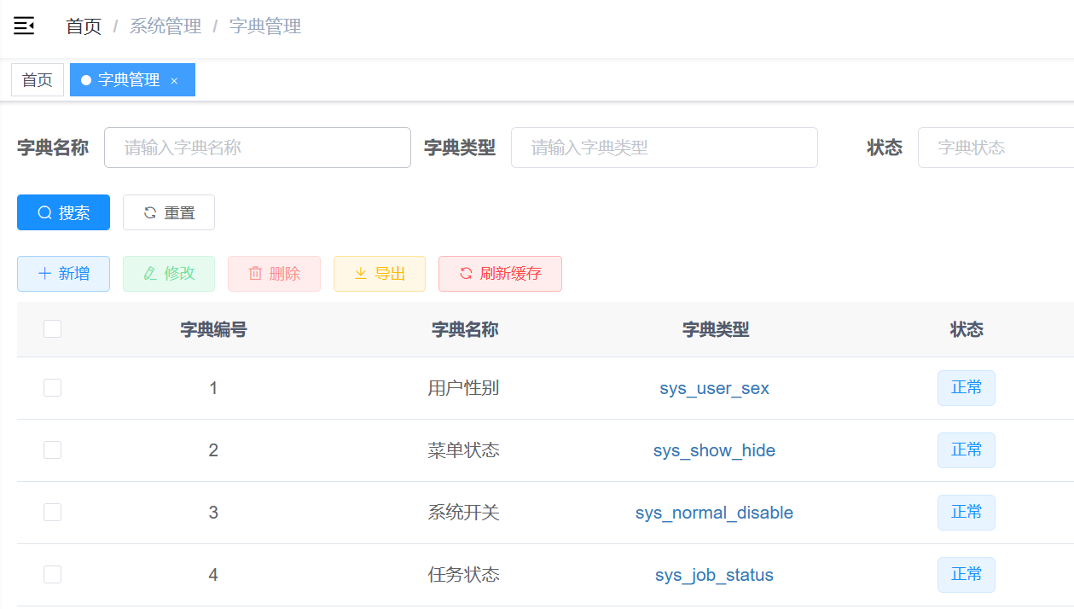The image size is (1074, 609).
Task: Check the row for 用户性别
Action: tap(53, 388)
